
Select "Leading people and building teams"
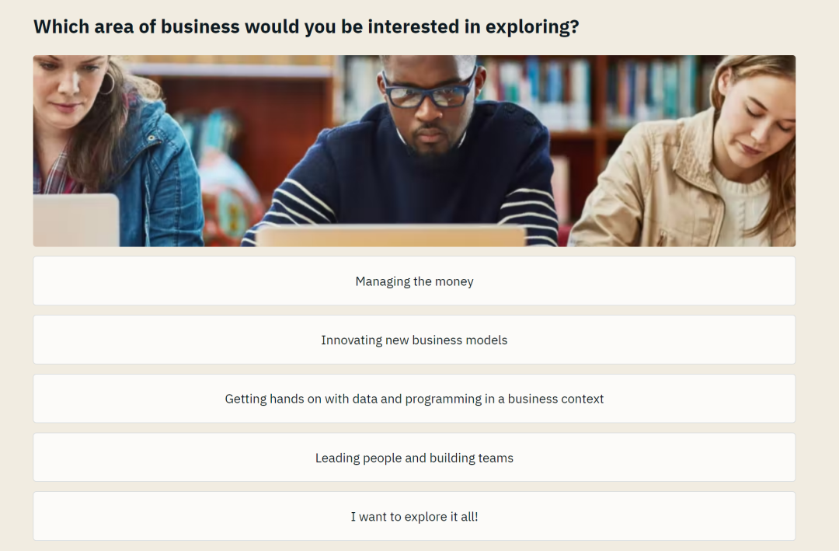click(x=414, y=457)
